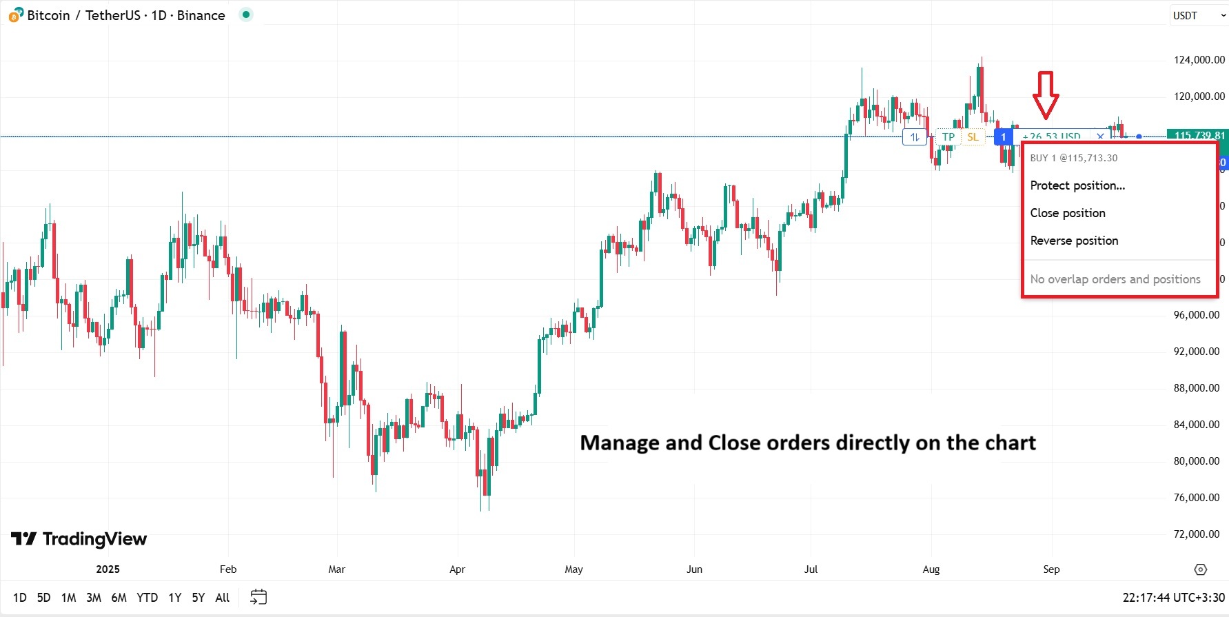The image size is (1229, 617).
Task: Click the All range button
Action: pos(222,597)
